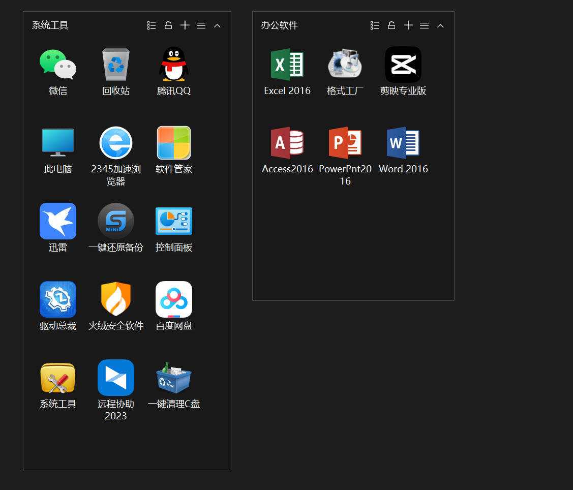Click plus button in 办公软件 panel
573x490 pixels.
pos(408,25)
